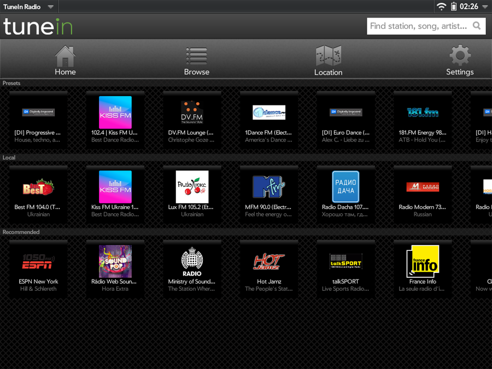Screen dimensions: 492x369
Task: Play the Lux FM 105.2 cherry logo
Action: tap(192, 187)
